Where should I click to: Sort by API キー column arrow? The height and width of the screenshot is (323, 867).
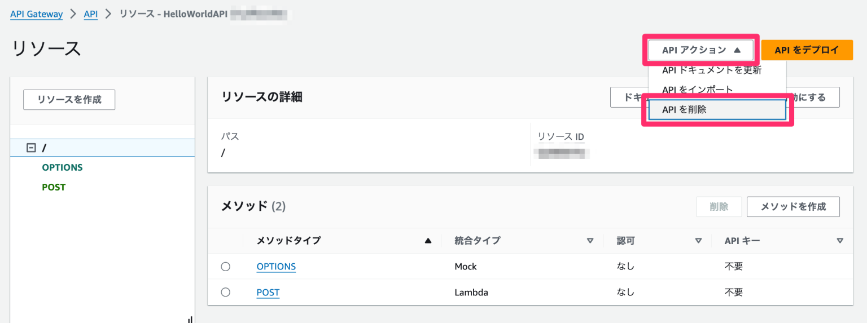839,241
